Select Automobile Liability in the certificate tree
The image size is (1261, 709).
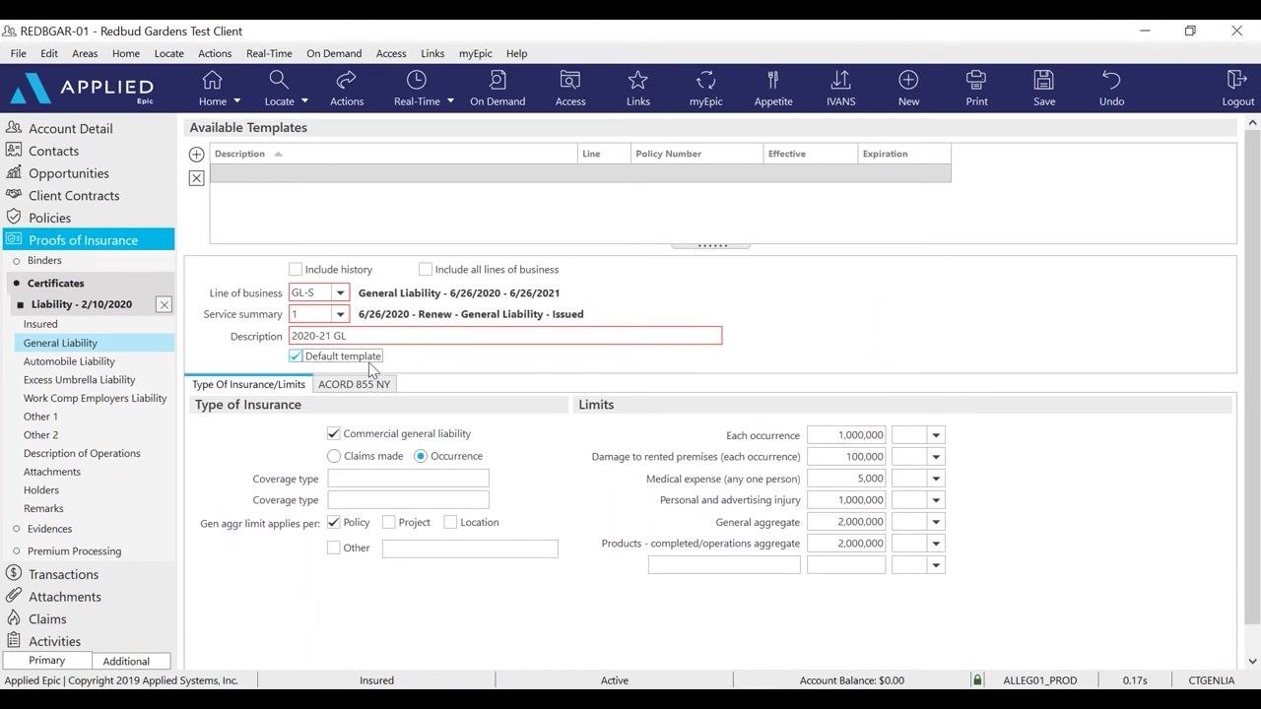[x=69, y=361]
